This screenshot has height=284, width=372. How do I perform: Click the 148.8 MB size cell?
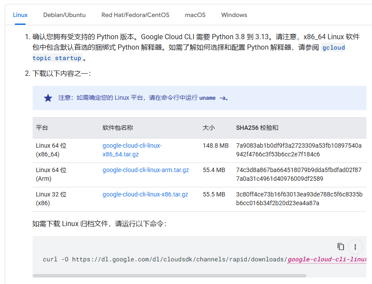tap(216, 145)
